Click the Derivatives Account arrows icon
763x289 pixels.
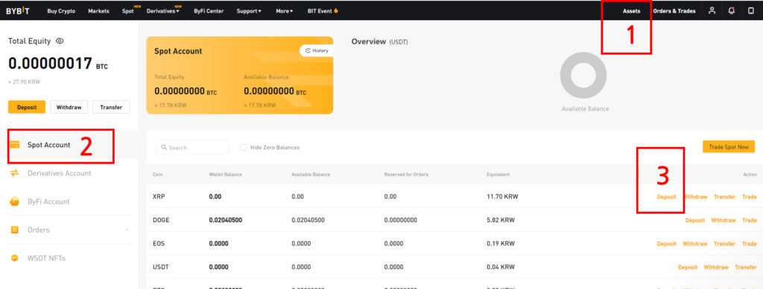15,173
